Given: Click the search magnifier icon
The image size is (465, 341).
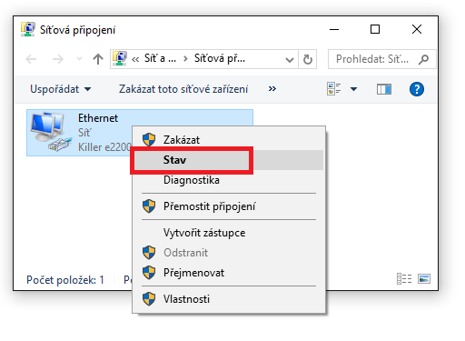Looking at the screenshot, I should click(423, 59).
